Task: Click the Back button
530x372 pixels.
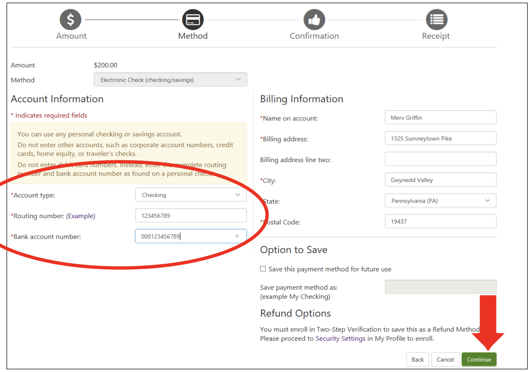Action: point(418,359)
